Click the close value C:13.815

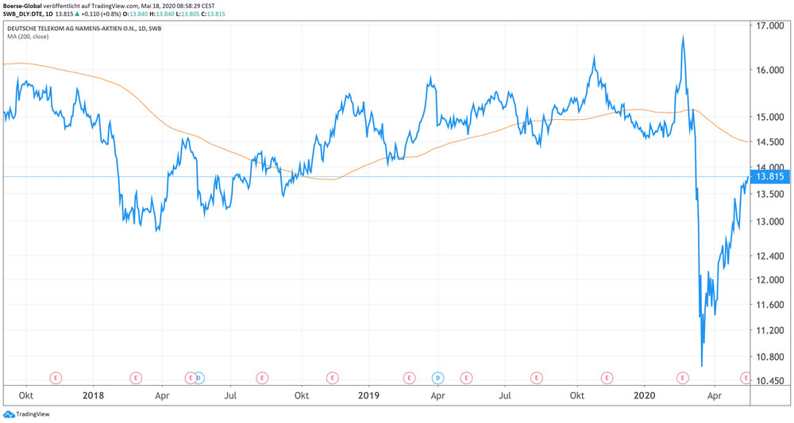pyautogui.click(x=213, y=13)
